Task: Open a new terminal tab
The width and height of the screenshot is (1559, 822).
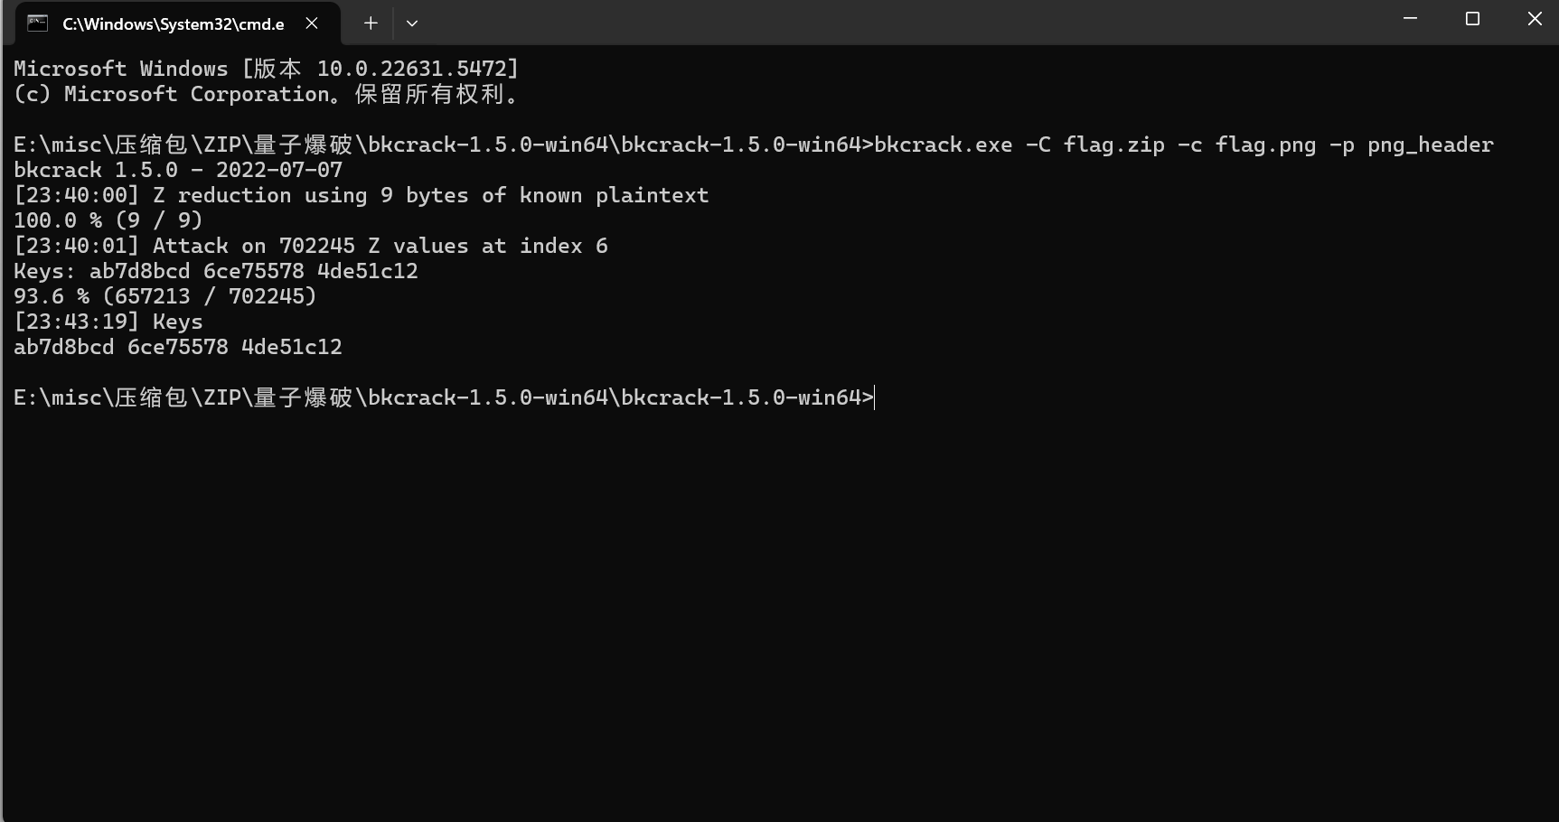Action: point(371,23)
